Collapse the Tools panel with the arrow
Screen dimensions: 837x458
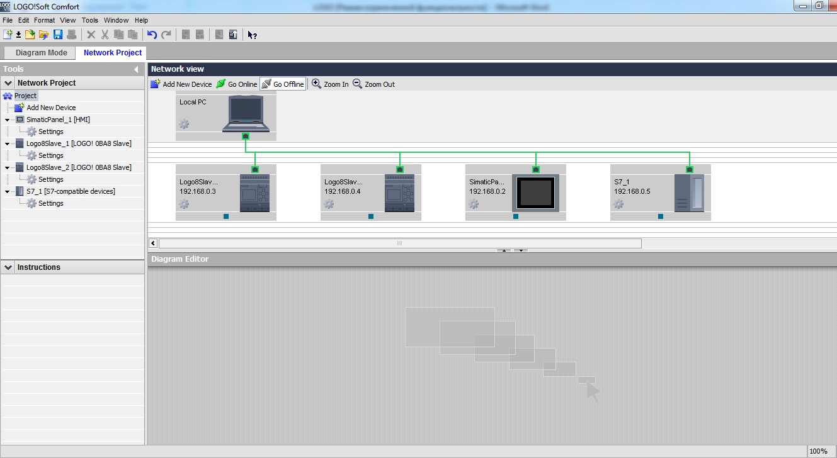click(136, 69)
